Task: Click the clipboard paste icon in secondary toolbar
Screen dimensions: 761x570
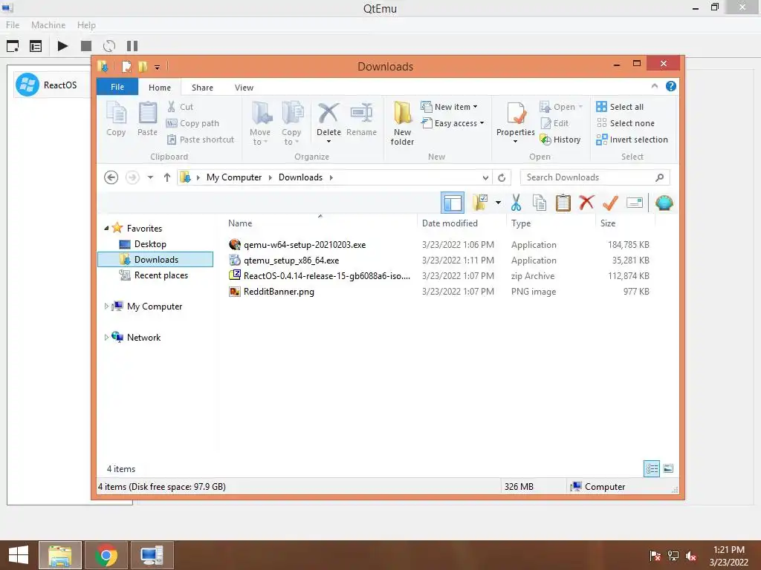Action: [563, 203]
